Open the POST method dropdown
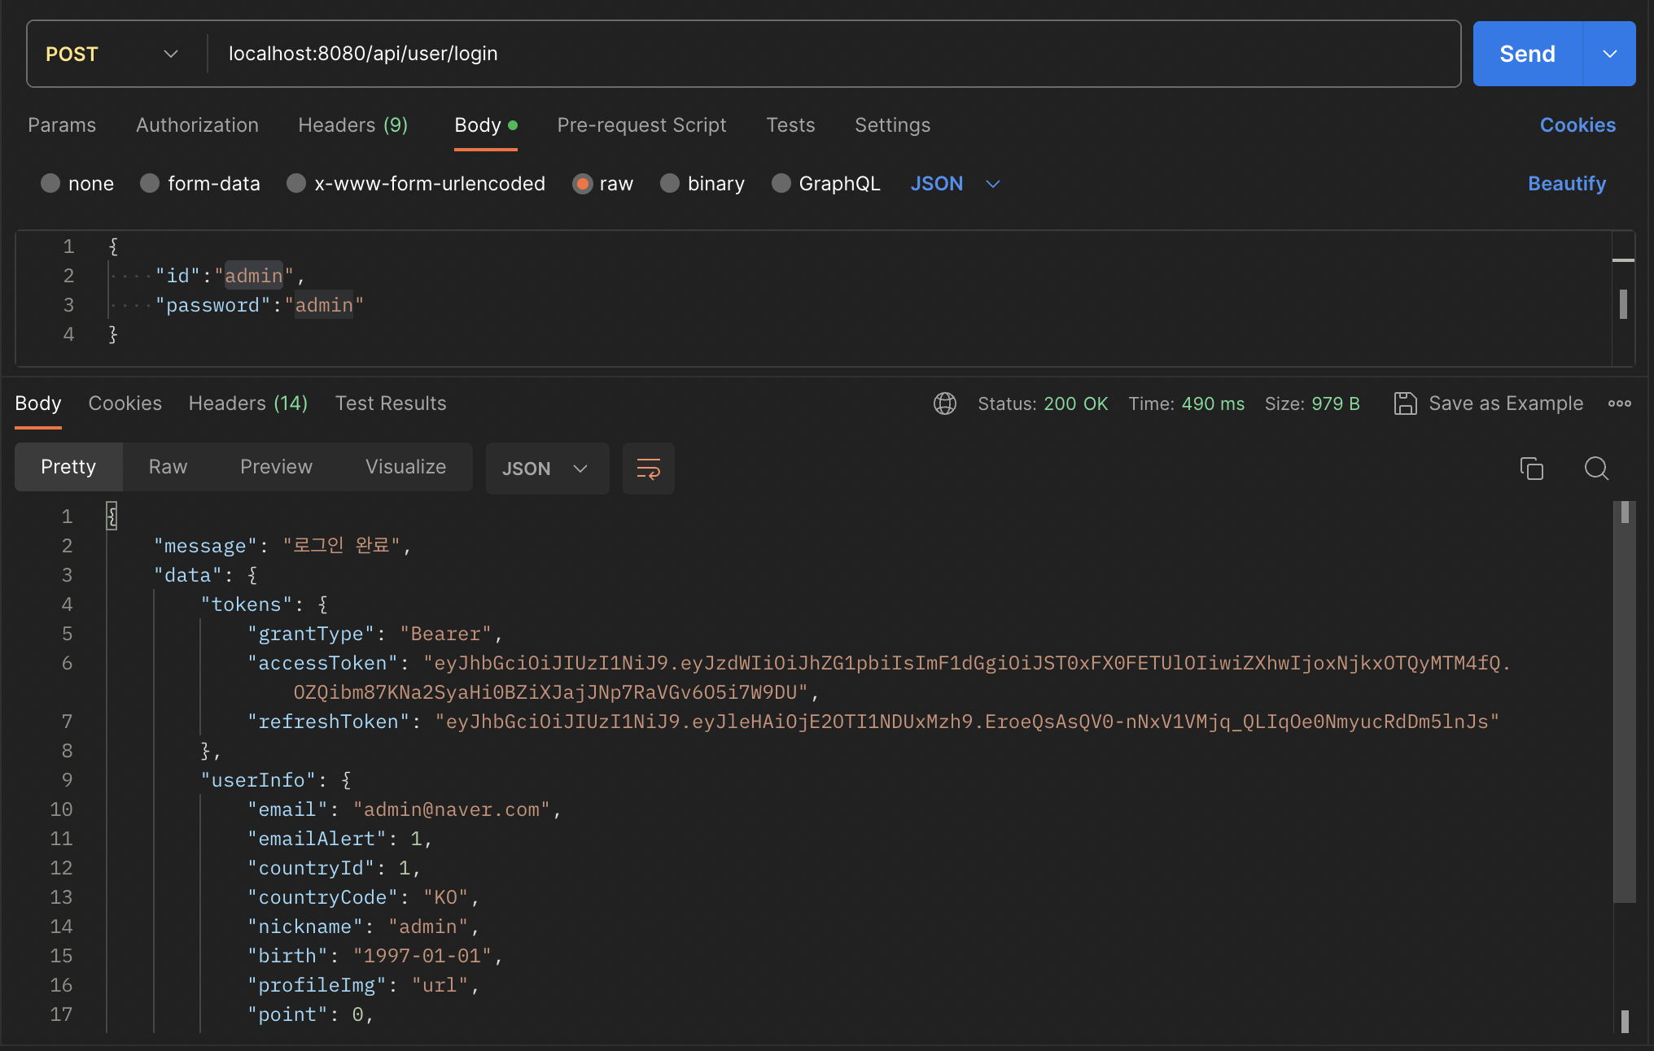Viewport: 1654px width, 1051px height. pyautogui.click(x=112, y=54)
